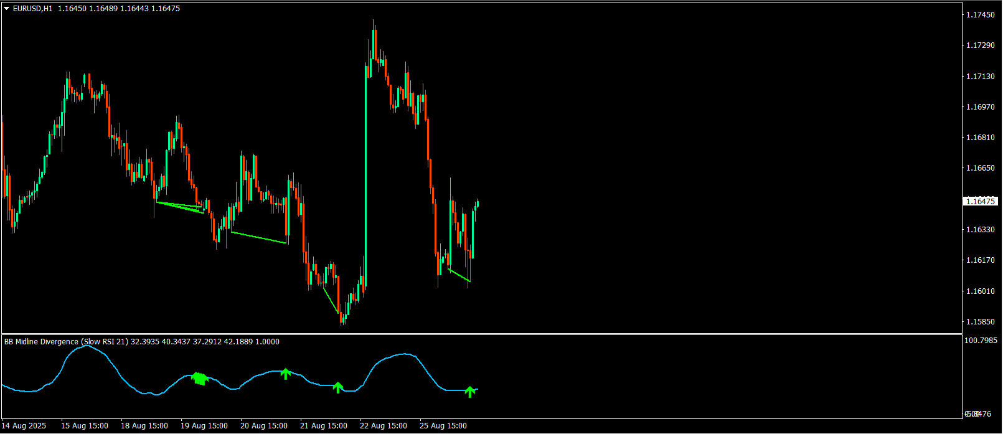Click the 22 Aug 15:00 time label
This screenshot has width=1003, height=434.
(384, 426)
